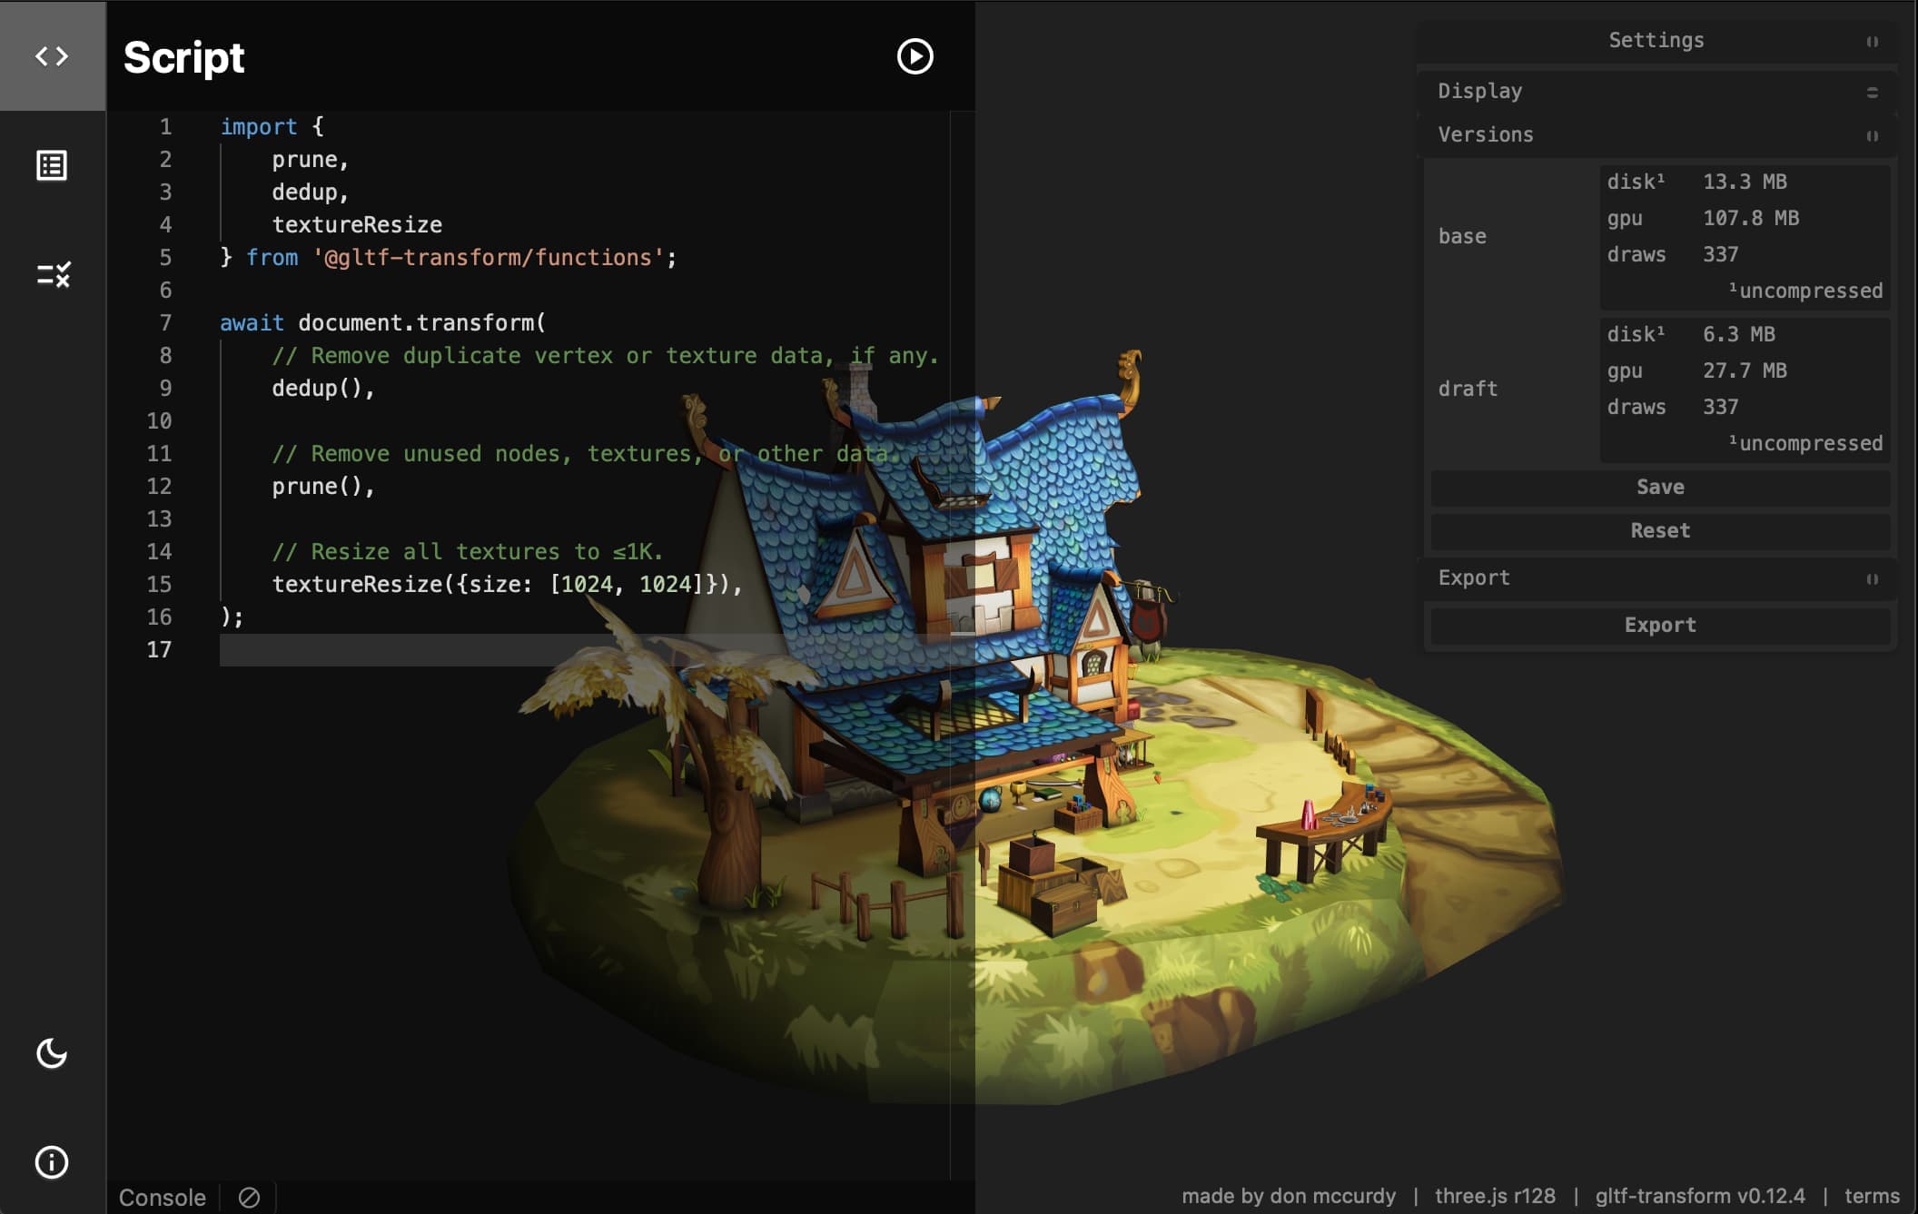The height and width of the screenshot is (1214, 1918).
Task: Click the base gpu value '107.8 MB'
Action: (1751, 218)
